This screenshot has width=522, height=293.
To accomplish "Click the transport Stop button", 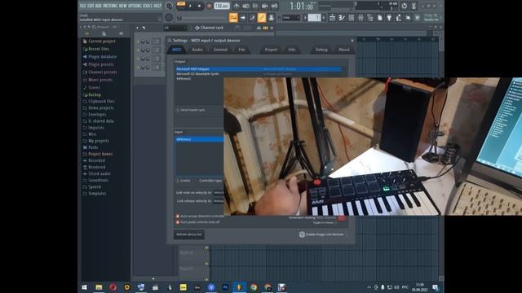I will pyautogui.click(x=199, y=6).
